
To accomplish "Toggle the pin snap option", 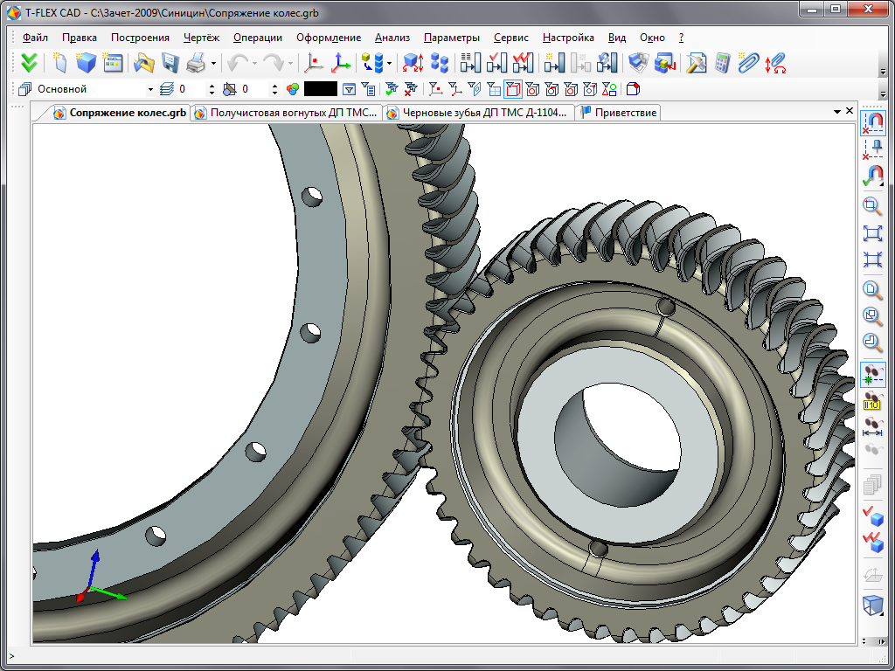I will coord(872,149).
